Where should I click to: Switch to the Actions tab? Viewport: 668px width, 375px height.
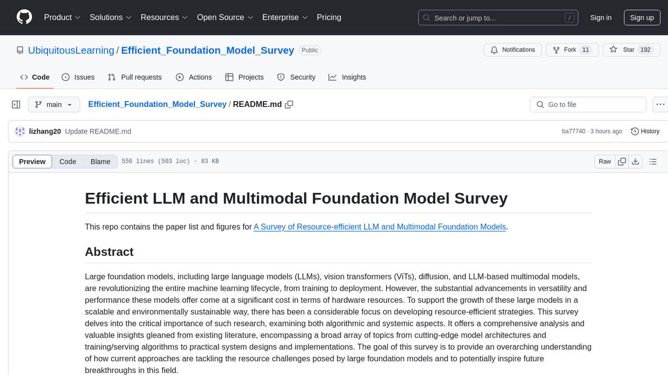tap(194, 77)
